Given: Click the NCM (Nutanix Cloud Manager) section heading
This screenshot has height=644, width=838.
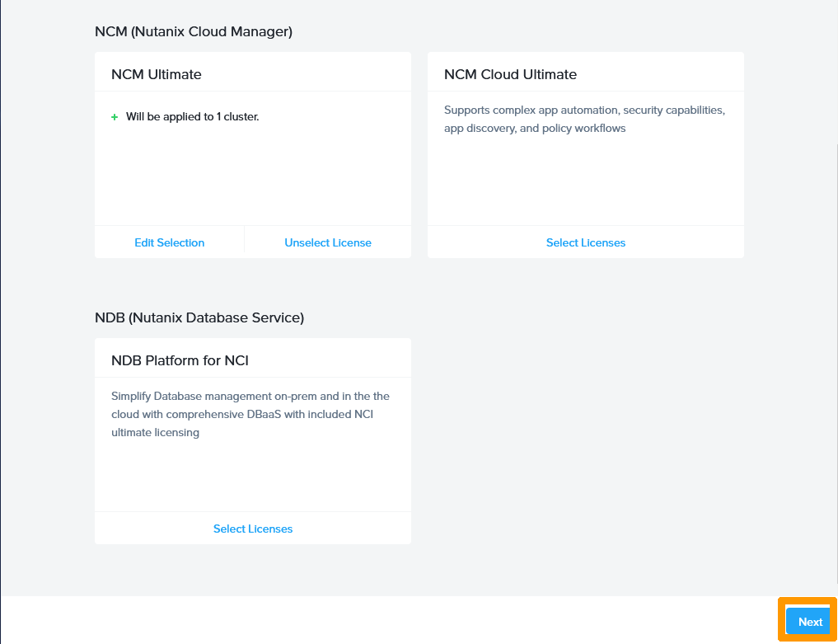Looking at the screenshot, I should pyautogui.click(x=194, y=31).
